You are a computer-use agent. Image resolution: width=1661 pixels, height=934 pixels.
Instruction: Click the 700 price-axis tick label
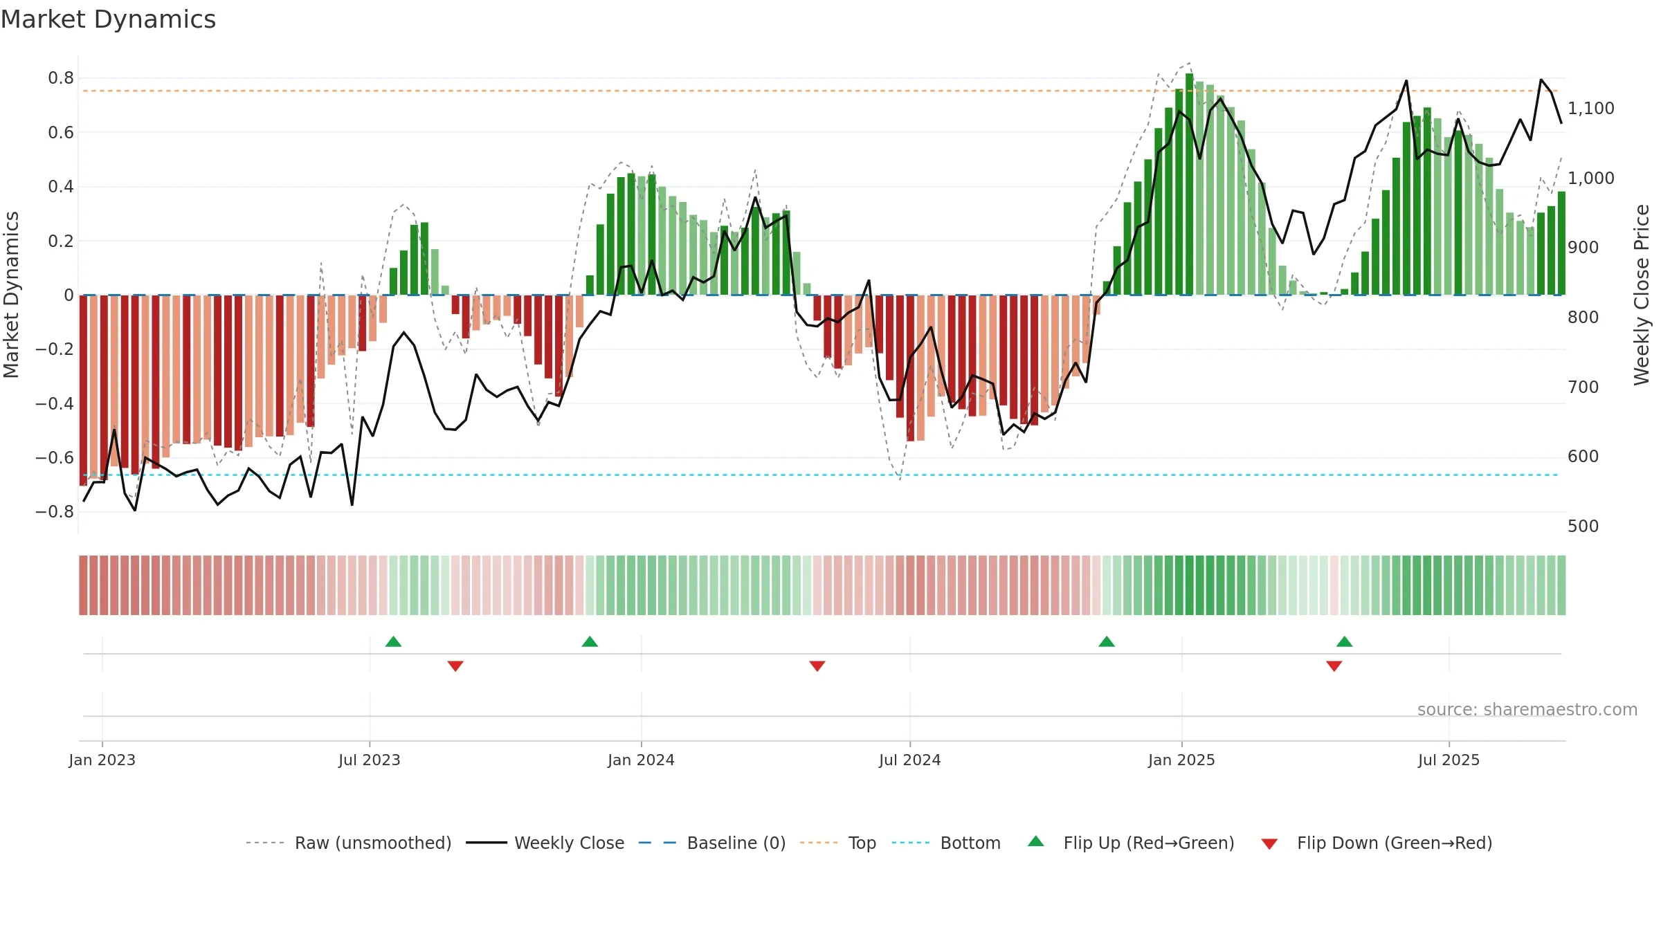coord(1583,387)
